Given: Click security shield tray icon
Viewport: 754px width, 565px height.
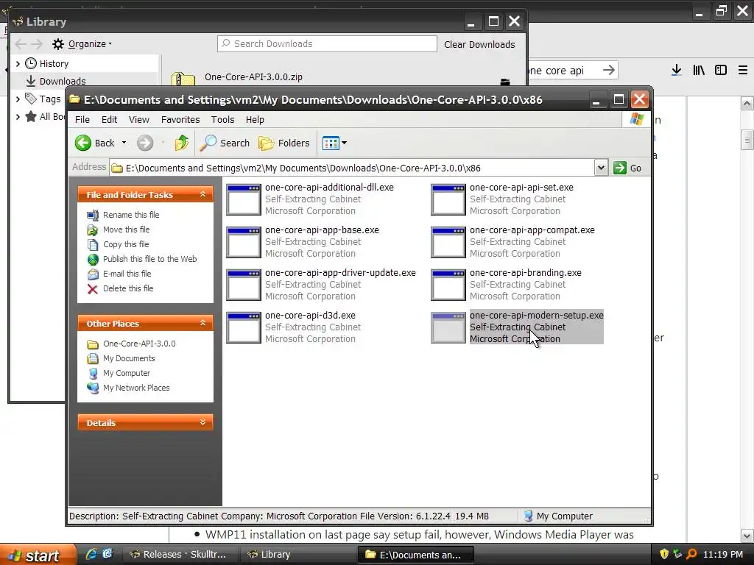Looking at the screenshot, I should pos(664,554).
